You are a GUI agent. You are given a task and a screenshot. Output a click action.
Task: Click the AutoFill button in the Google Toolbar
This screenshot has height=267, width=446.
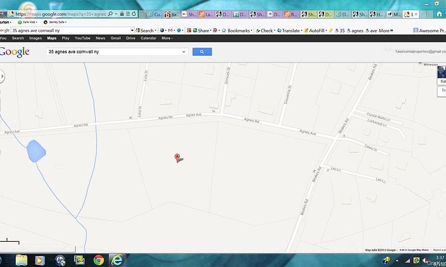point(316,31)
